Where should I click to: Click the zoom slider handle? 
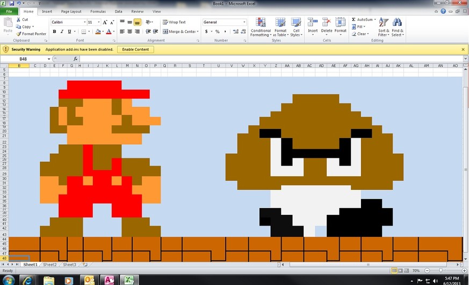pos(441,271)
